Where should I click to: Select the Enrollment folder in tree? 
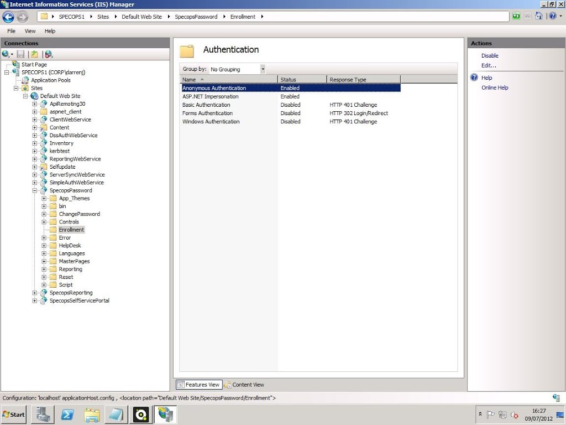[71, 230]
